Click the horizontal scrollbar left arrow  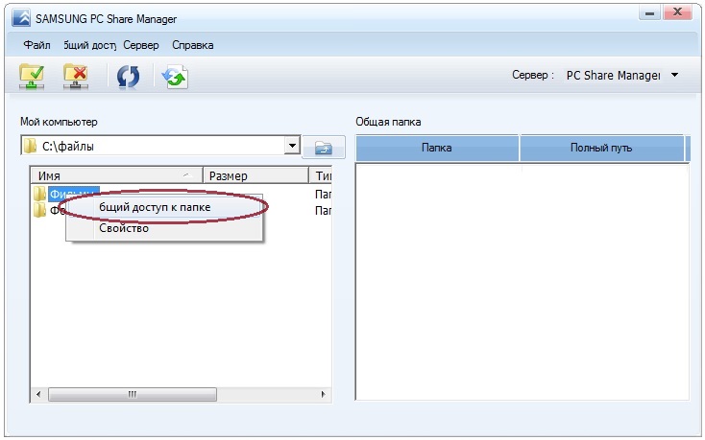[x=38, y=394]
